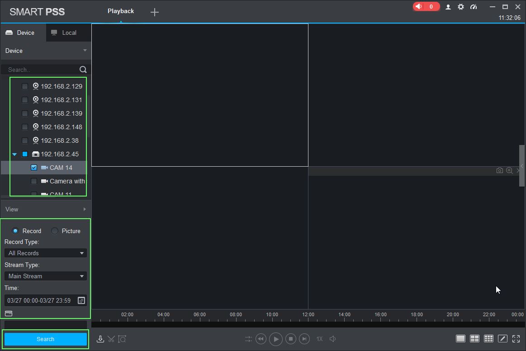Click the download recordings icon
Image resolution: width=526 pixels, height=351 pixels.
point(100,339)
